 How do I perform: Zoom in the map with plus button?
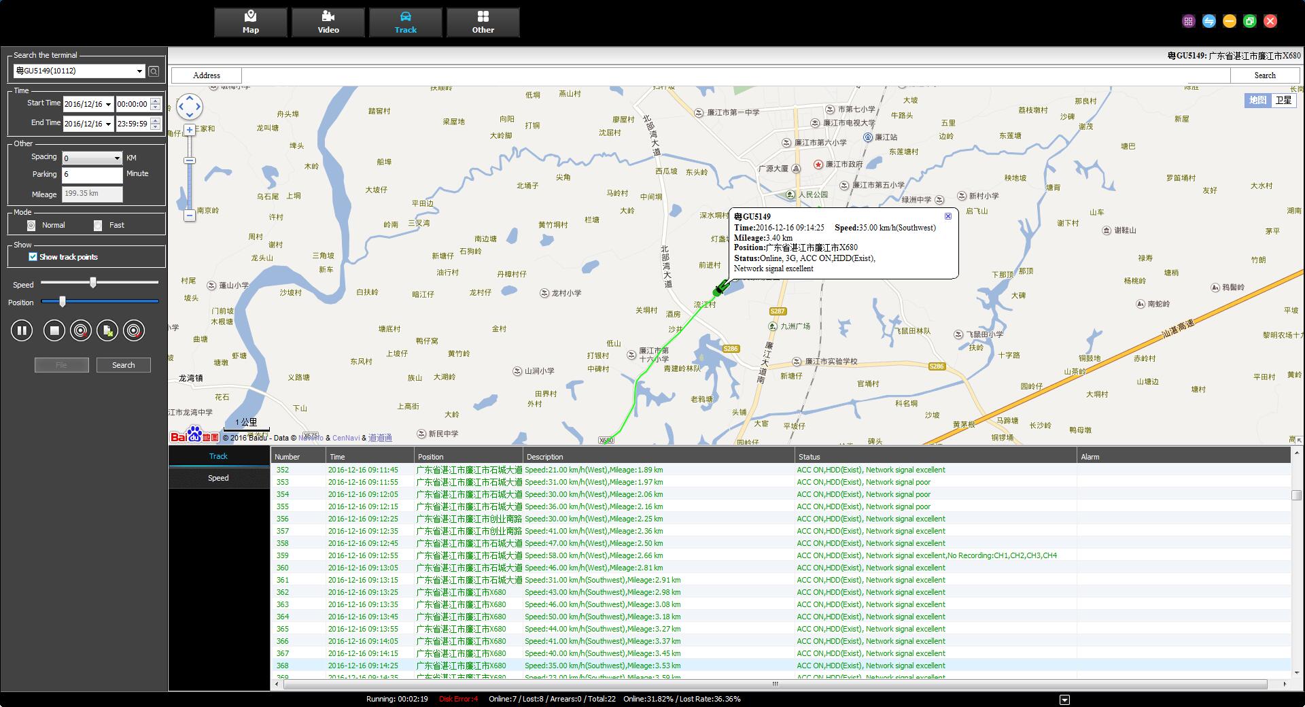point(190,130)
